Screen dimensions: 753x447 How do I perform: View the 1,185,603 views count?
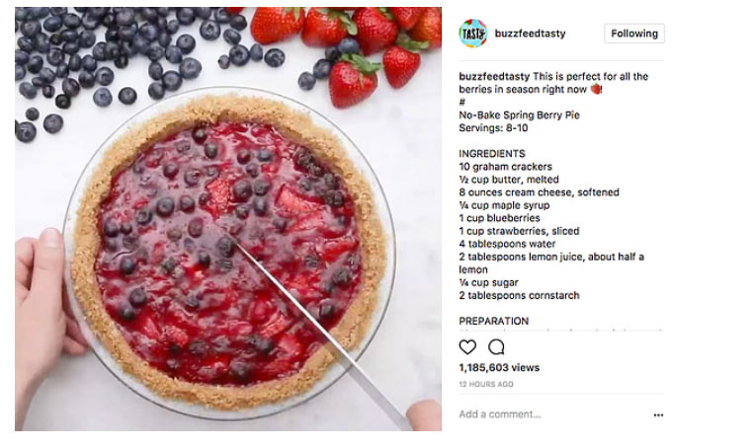[499, 368]
